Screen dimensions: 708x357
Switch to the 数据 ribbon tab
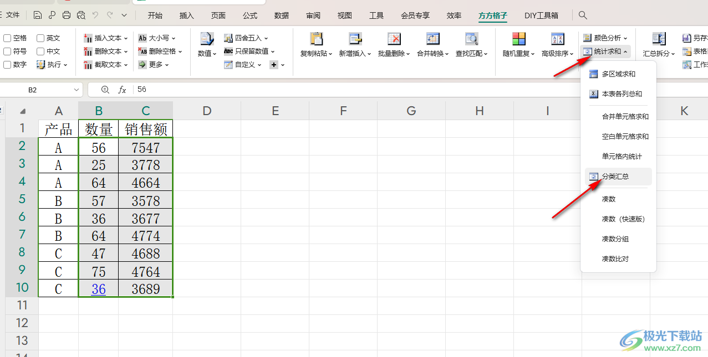282,15
